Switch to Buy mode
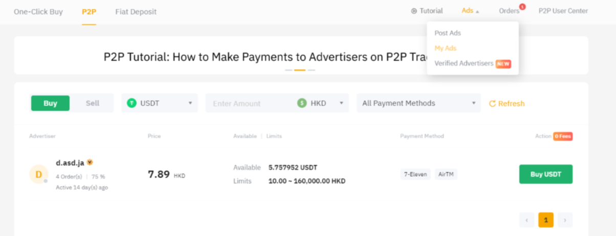 click(50, 103)
